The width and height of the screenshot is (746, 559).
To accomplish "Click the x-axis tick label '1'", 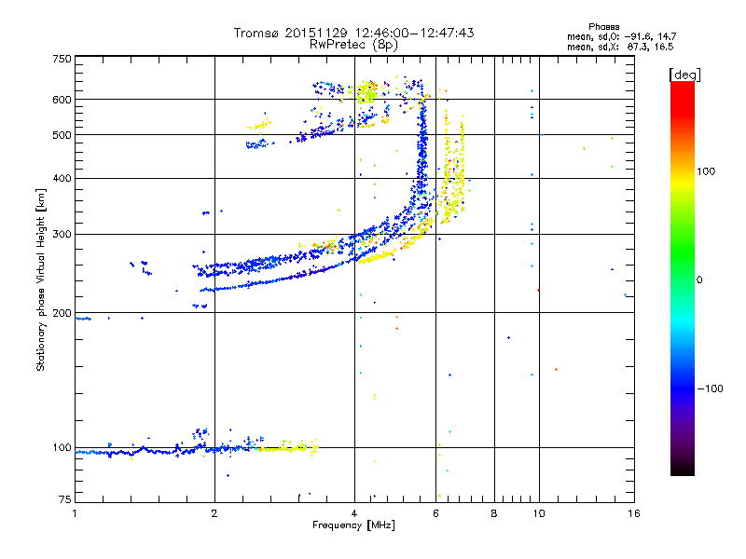I will click(x=75, y=513).
